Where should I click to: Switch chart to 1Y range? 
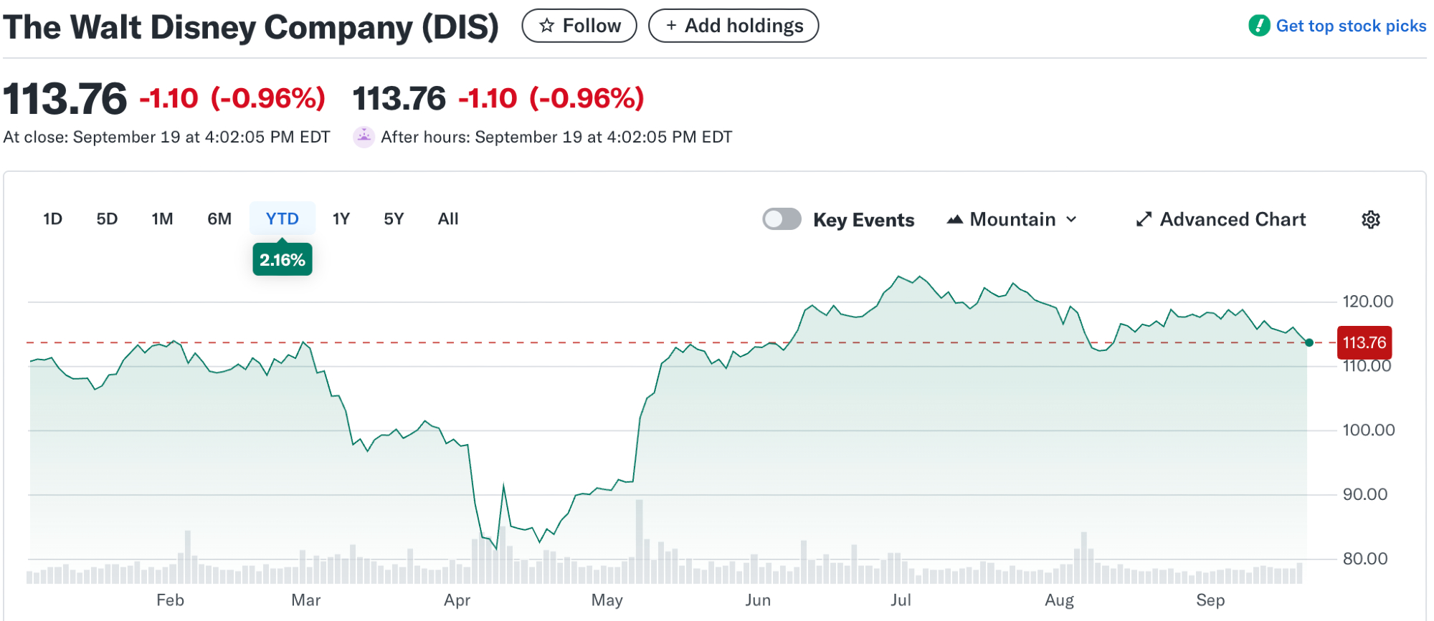pyautogui.click(x=341, y=219)
